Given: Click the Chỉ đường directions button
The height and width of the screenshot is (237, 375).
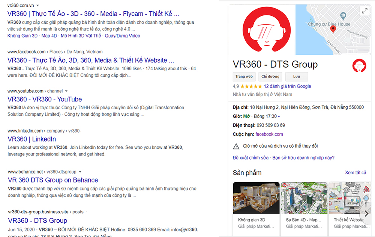Looking at the screenshot, I should 270,77.
